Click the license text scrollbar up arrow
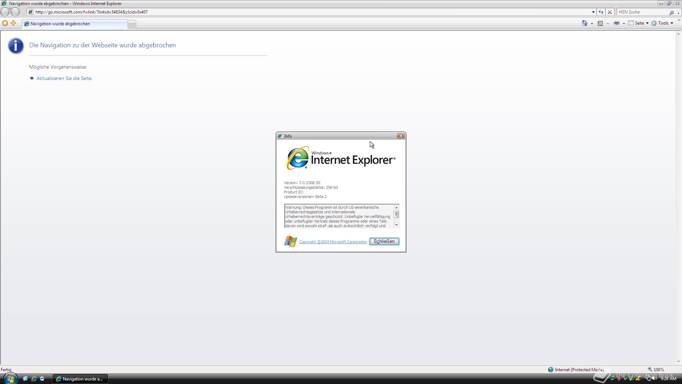Image resolution: width=682 pixels, height=384 pixels. tap(396, 207)
